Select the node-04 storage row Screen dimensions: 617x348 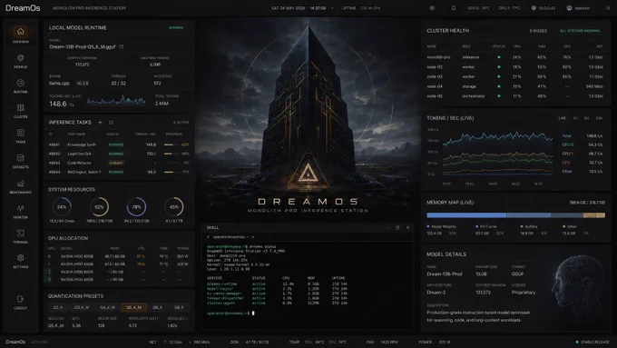pyautogui.click(x=514, y=86)
